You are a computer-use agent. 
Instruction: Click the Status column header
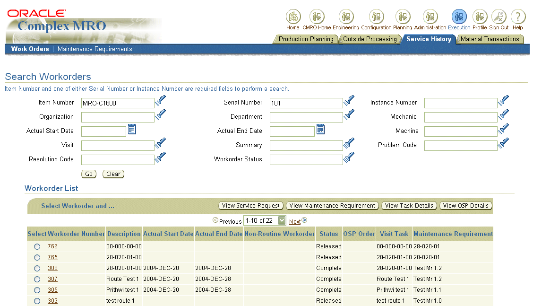329,234
